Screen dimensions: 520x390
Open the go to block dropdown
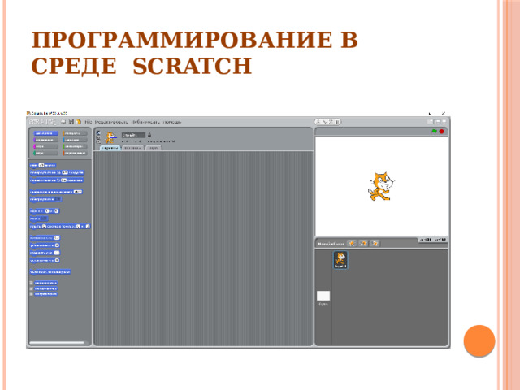(x=44, y=219)
